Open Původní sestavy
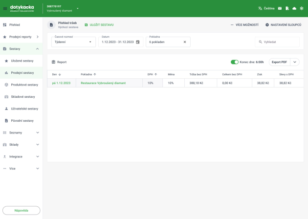The image size is (308, 219). 22,121
